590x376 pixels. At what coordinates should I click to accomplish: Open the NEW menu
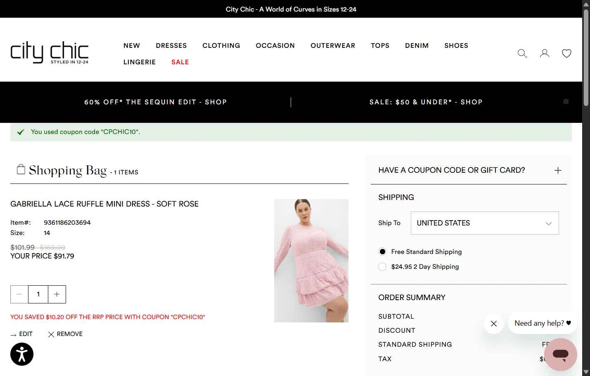132,46
